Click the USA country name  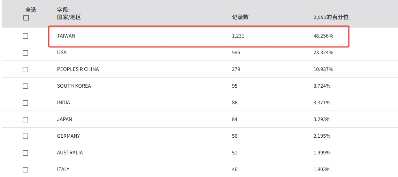click(62, 53)
